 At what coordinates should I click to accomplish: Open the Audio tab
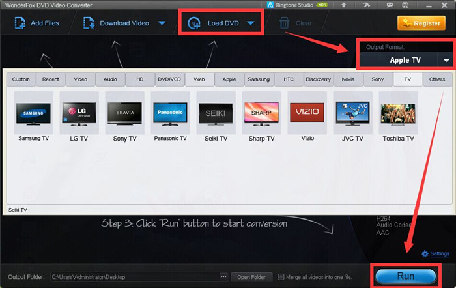(110, 79)
